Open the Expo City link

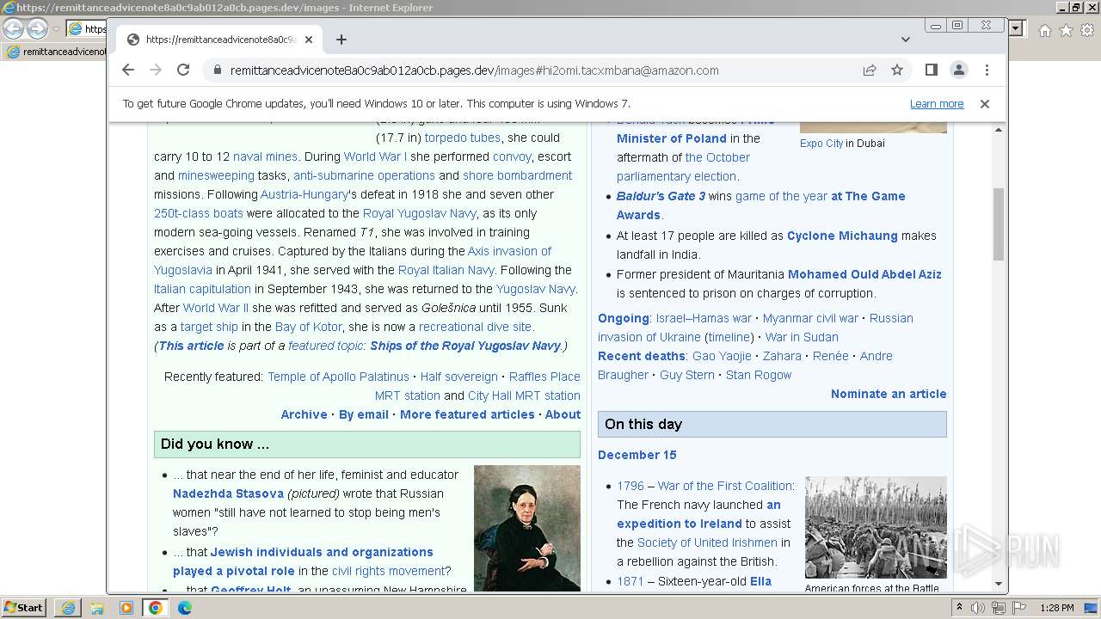(821, 144)
